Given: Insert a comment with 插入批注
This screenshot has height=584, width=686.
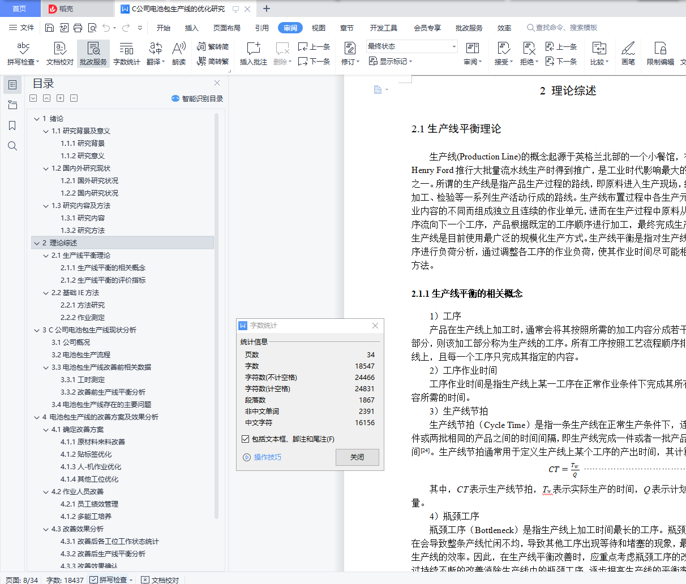Looking at the screenshot, I should tap(253, 54).
